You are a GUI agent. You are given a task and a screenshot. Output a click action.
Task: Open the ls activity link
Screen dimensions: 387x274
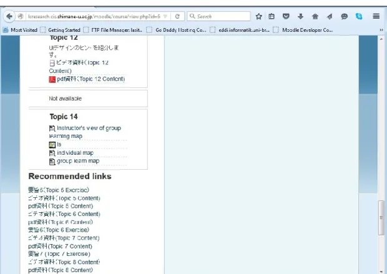[x=59, y=144]
